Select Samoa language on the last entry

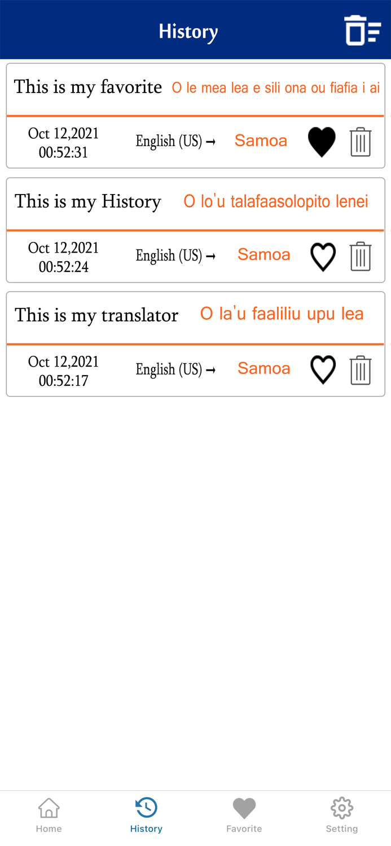pos(263,368)
